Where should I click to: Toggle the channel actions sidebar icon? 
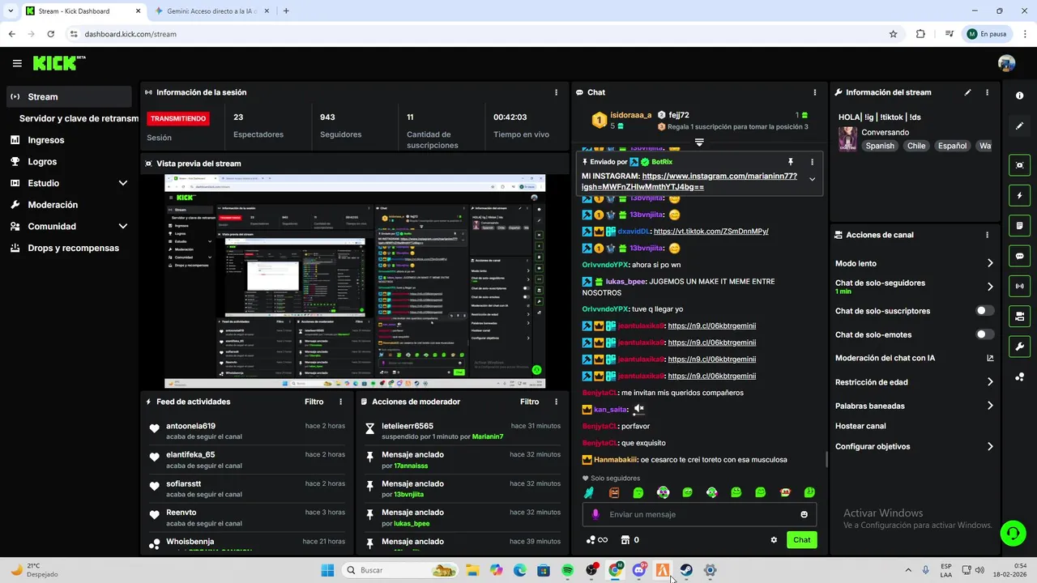pos(1019,316)
